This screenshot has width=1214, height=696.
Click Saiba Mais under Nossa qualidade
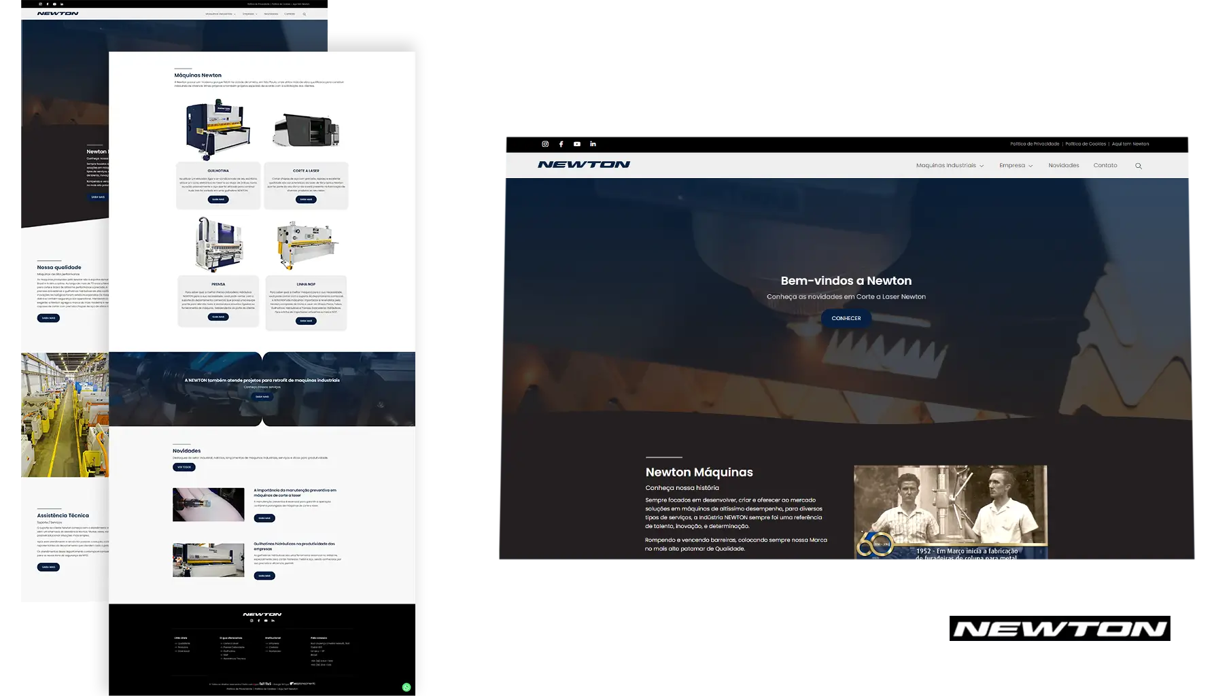pos(48,318)
